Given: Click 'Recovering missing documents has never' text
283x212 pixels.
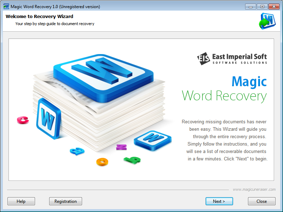Looking at the screenshot, I should click(224, 122).
